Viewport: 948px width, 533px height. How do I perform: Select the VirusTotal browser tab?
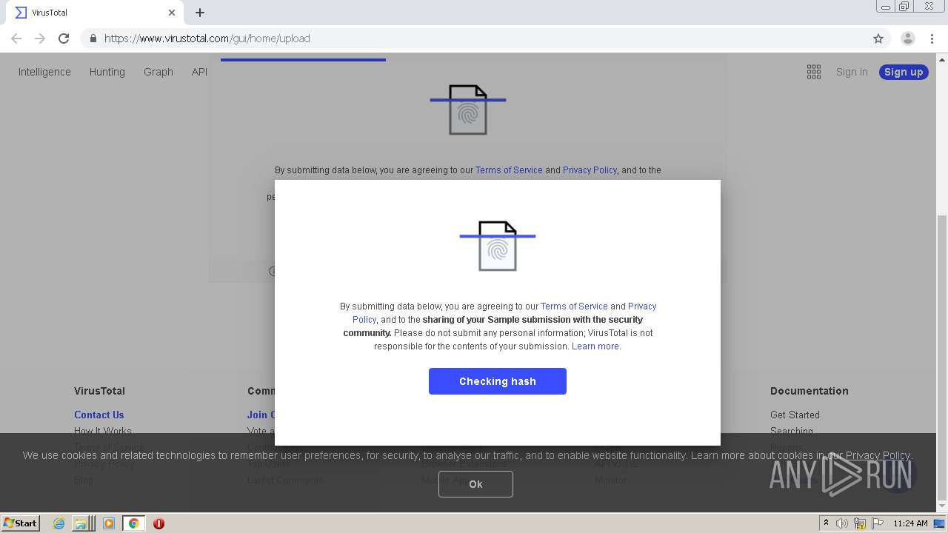point(95,13)
